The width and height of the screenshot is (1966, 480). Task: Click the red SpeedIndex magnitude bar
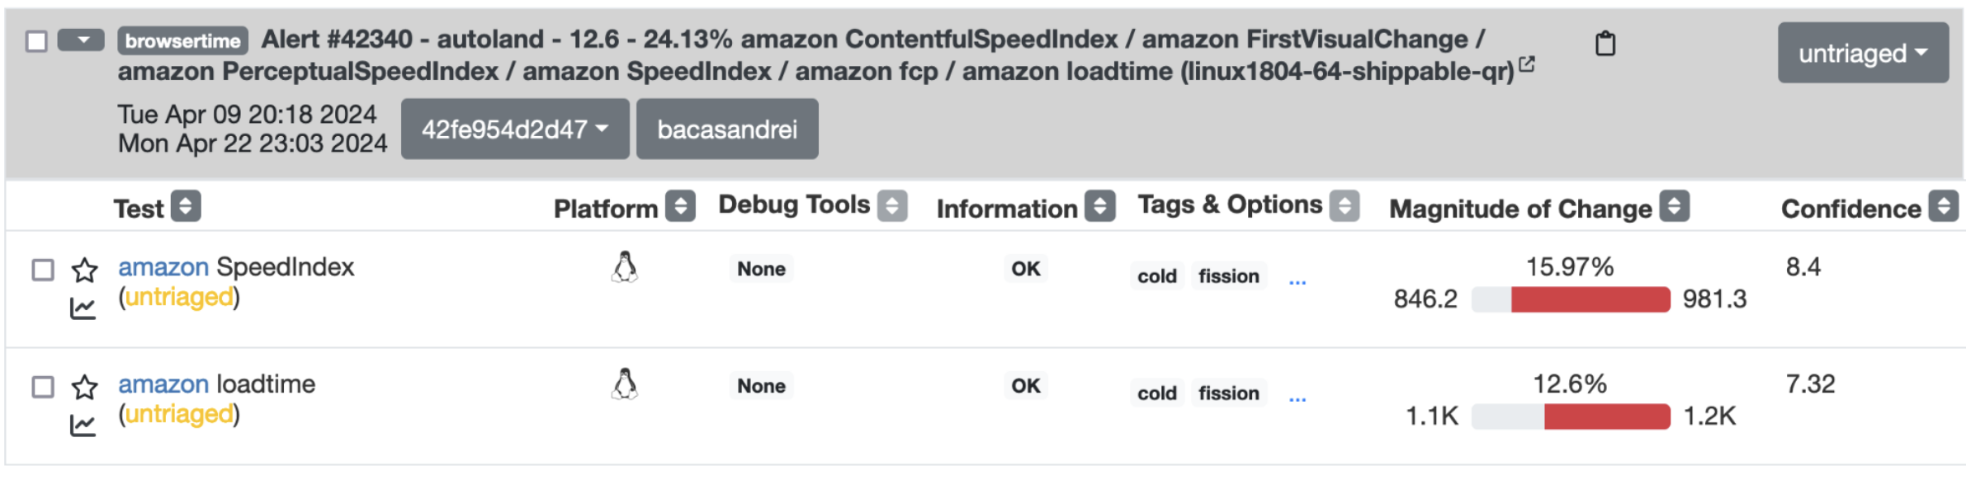[1590, 299]
